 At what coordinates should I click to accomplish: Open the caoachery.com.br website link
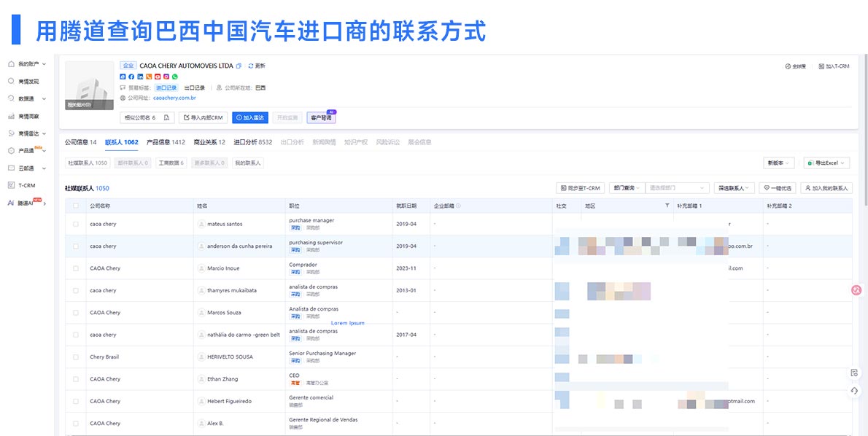coord(174,98)
